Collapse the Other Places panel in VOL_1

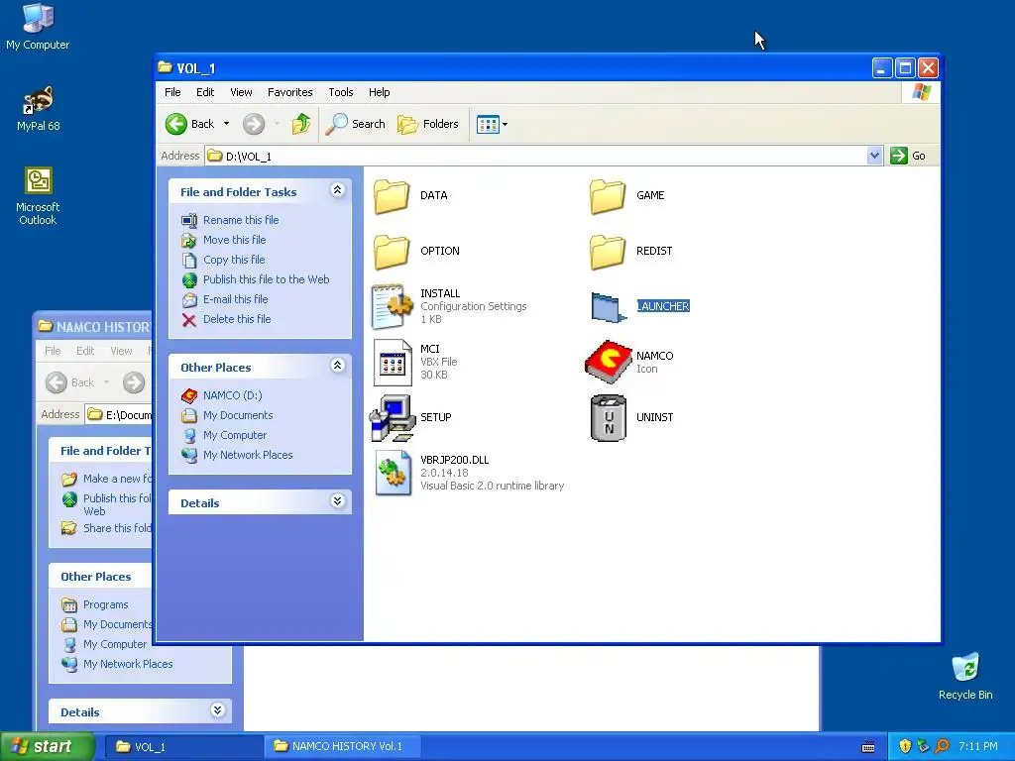click(x=337, y=366)
